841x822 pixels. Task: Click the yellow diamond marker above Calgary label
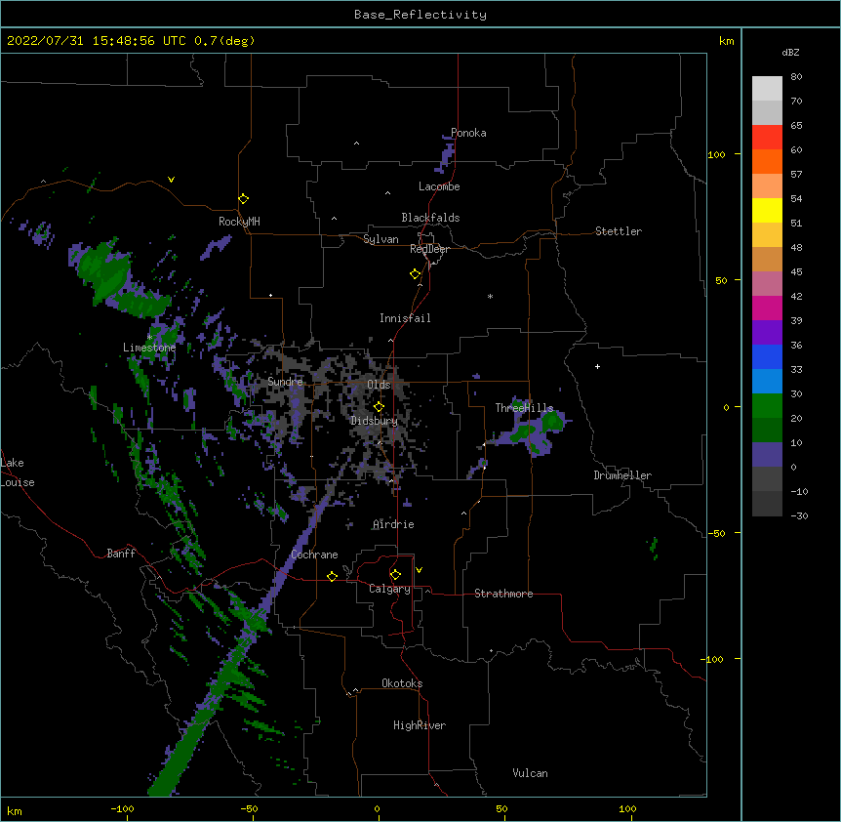[396, 575]
